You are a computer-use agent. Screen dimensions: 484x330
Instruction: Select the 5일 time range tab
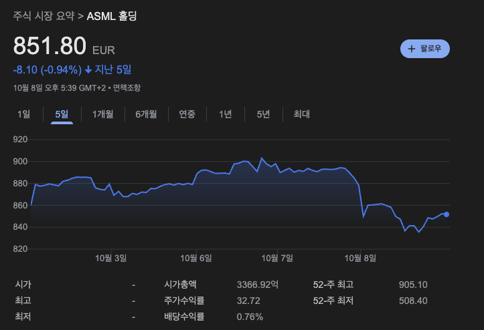62,114
